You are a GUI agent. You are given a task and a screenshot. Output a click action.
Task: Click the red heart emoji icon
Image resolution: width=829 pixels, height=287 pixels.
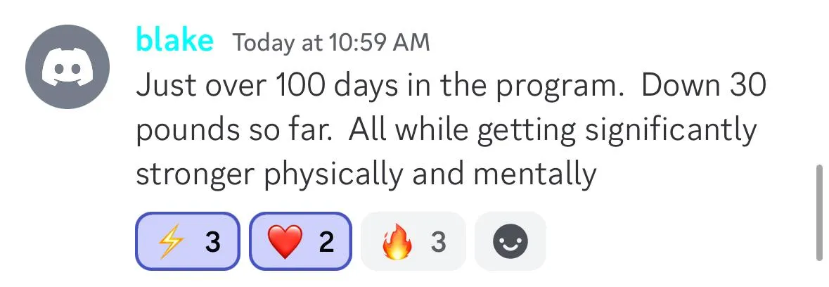(285, 242)
